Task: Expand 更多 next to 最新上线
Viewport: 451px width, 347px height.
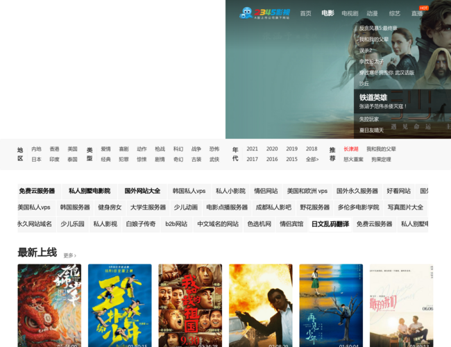Action: coord(69,255)
